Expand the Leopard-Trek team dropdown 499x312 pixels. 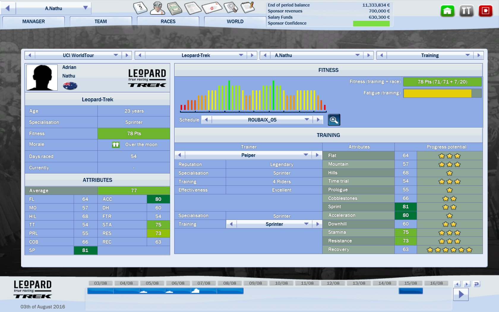tap(241, 55)
